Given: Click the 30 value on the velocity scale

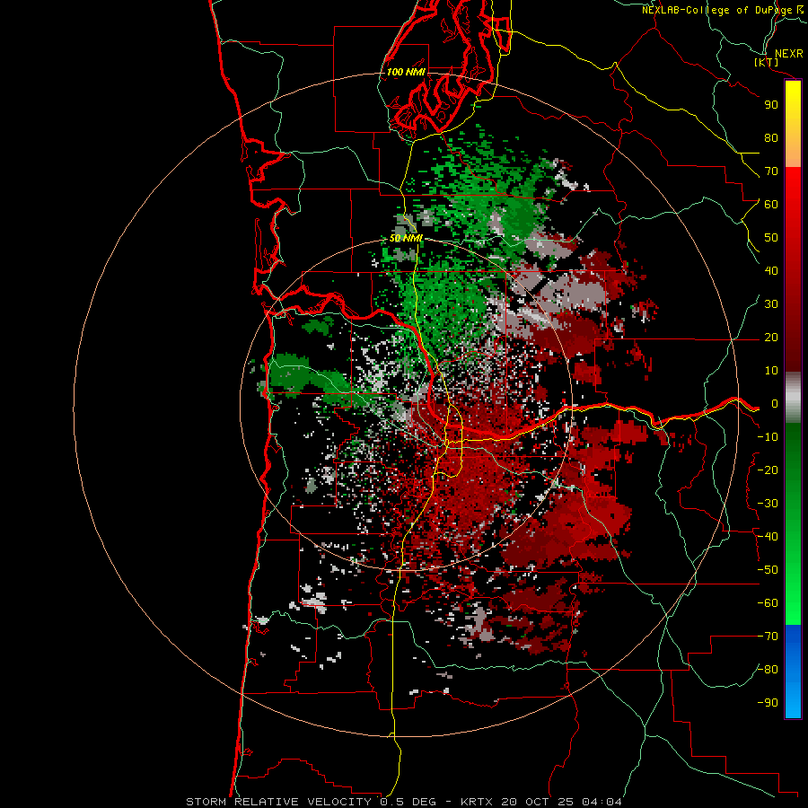Looking at the screenshot, I should tap(771, 304).
